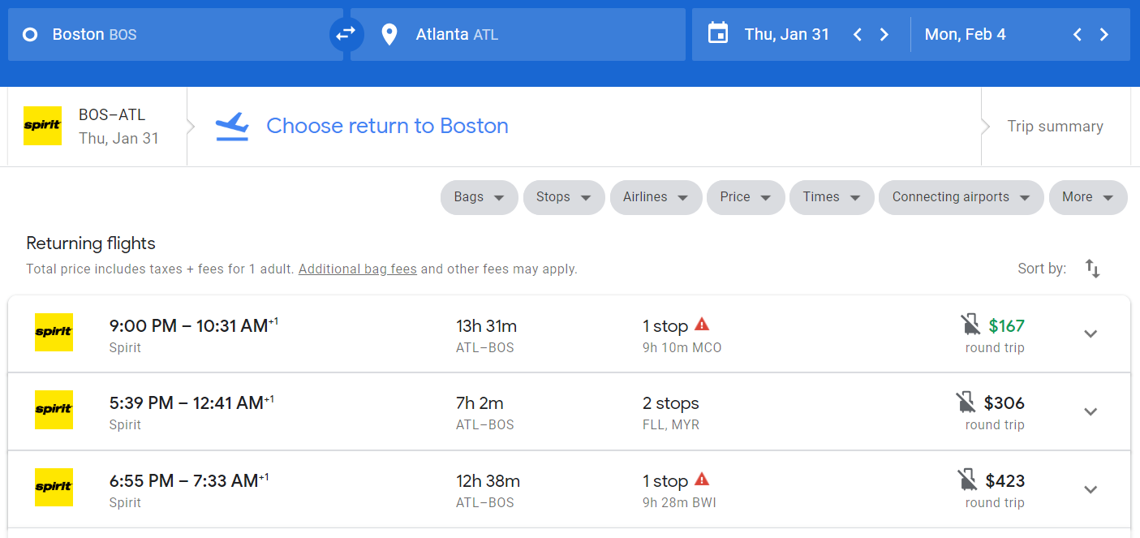Click the calendar icon beside departure date
The width and height of the screenshot is (1140, 538).
coord(717,34)
